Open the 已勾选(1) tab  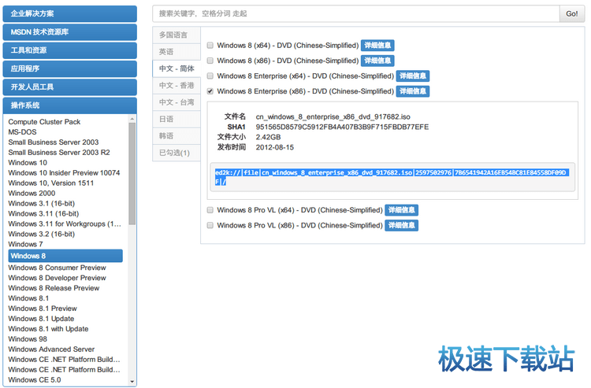[x=177, y=153]
